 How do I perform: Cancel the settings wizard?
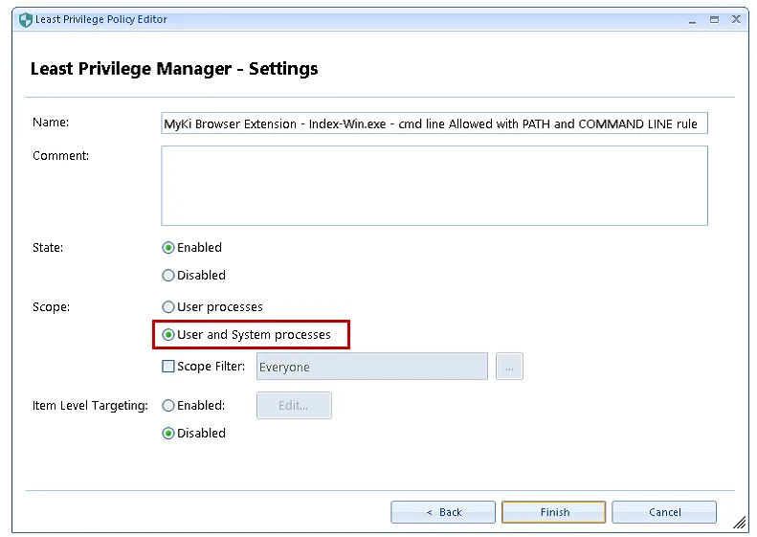tap(664, 512)
